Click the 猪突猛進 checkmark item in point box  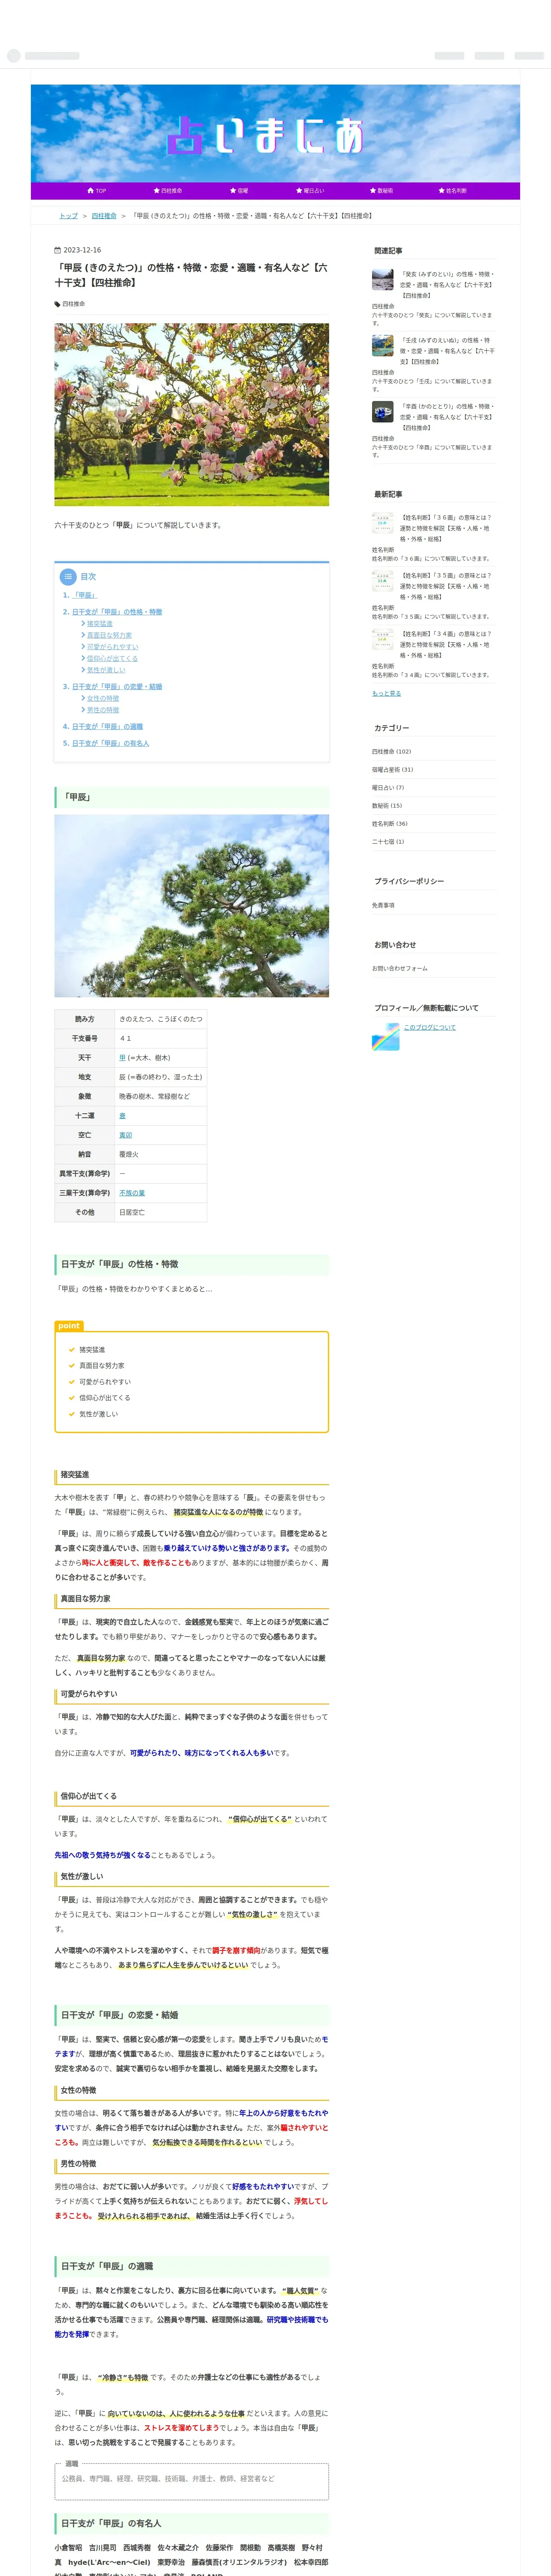[x=92, y=1350]
